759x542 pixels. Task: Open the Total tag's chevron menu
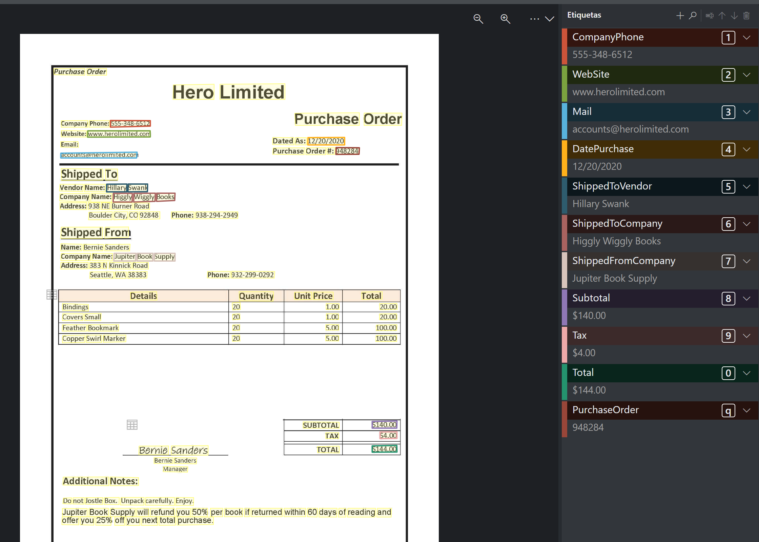(x=747, y=373)
